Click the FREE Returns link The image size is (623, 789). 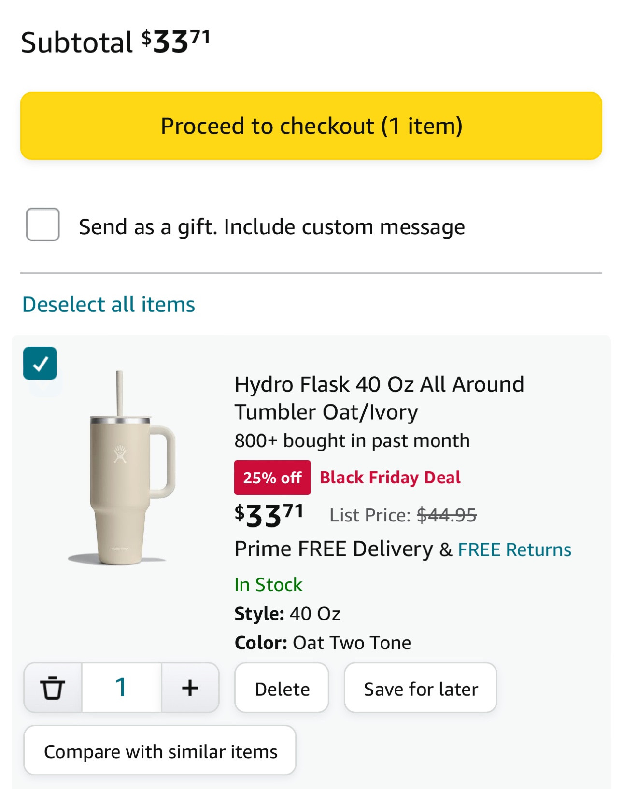point(514,549)
